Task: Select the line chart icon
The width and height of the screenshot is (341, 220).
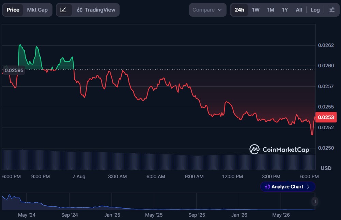Action: (x=63, y=10)
